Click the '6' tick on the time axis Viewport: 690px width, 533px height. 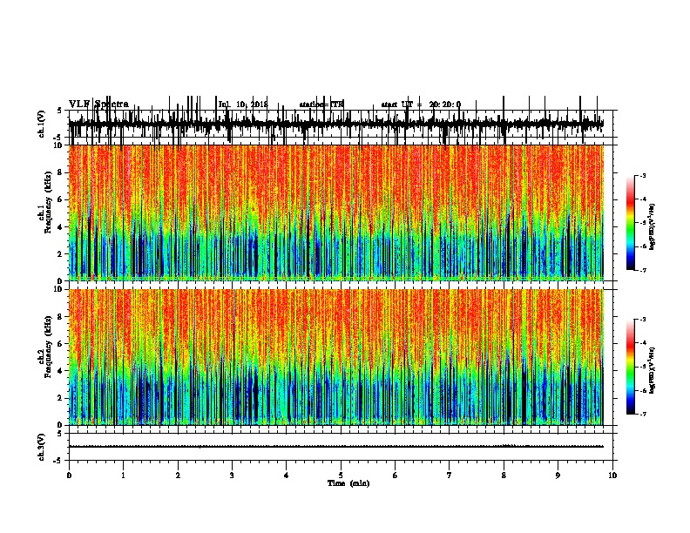pyautogui.click(x=396, y=476)
